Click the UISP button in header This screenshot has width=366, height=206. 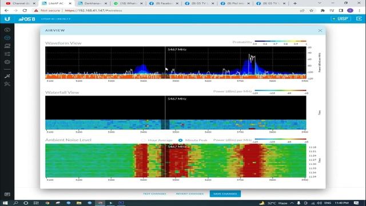point(341,19)
